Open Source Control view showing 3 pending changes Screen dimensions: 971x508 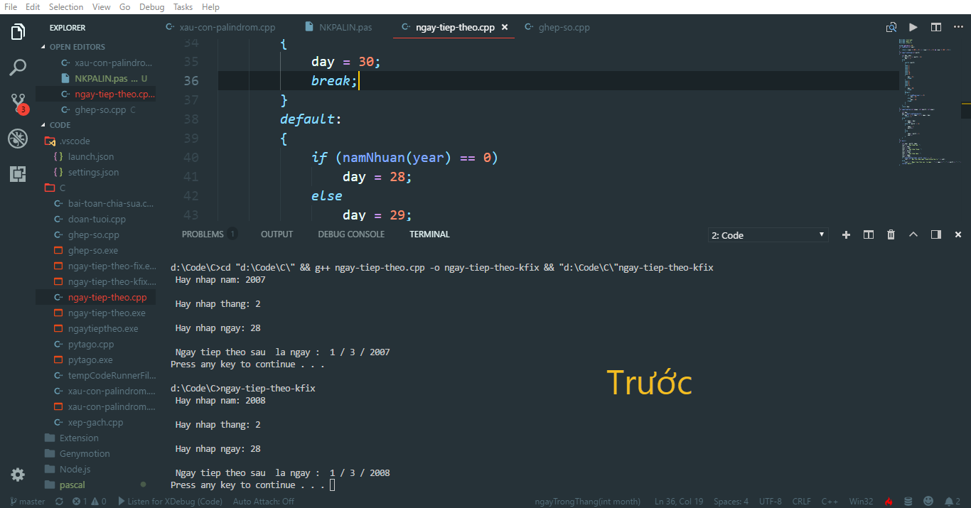pyautogui.click(x=17, y=103)
